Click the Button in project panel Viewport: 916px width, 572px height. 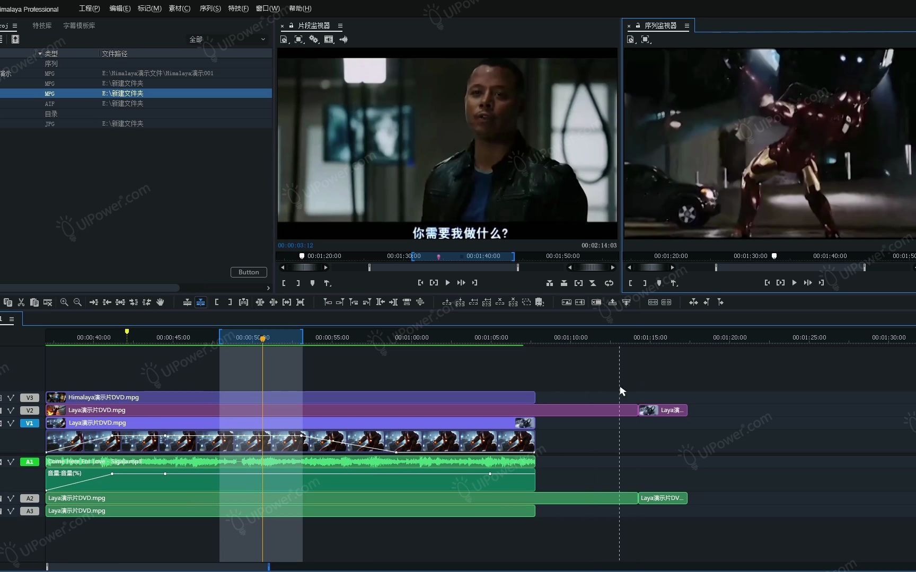[249, 272]
